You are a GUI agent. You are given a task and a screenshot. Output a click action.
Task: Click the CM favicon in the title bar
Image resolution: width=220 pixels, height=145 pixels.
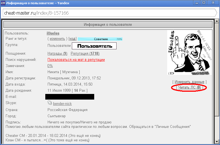pos(3,3)
